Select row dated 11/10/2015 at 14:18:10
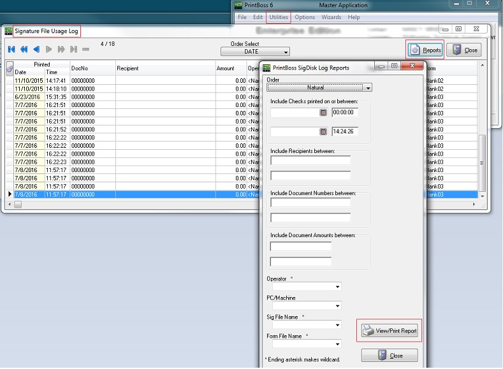 click(136, 89)
